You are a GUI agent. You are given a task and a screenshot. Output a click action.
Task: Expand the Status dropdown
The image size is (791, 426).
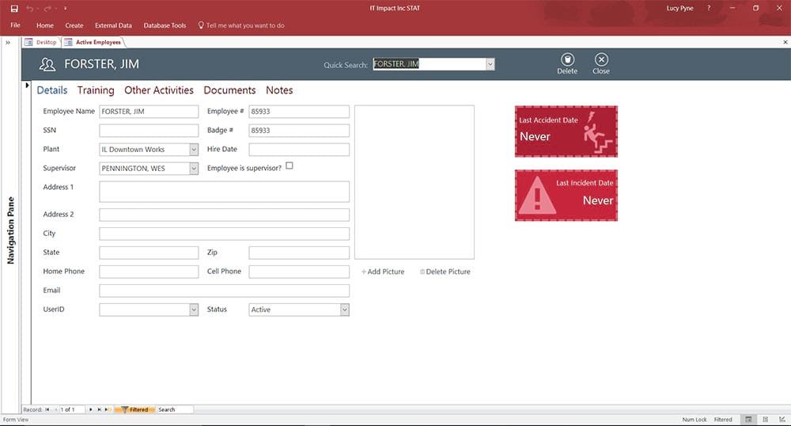click(345, 310)
